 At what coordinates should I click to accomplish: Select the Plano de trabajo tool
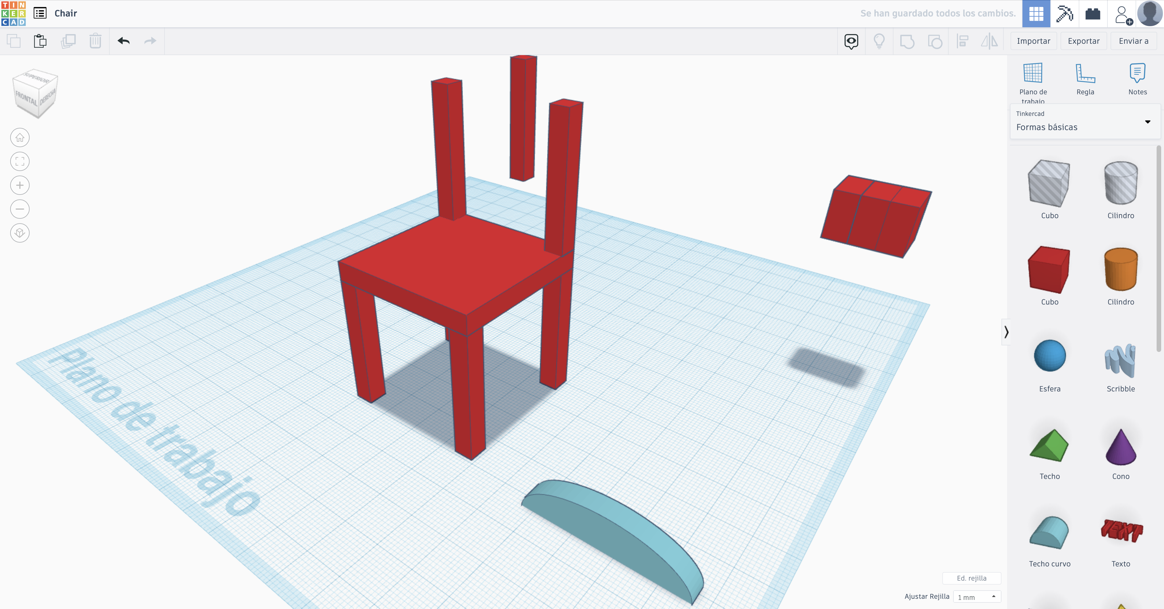pos(1033,83)
